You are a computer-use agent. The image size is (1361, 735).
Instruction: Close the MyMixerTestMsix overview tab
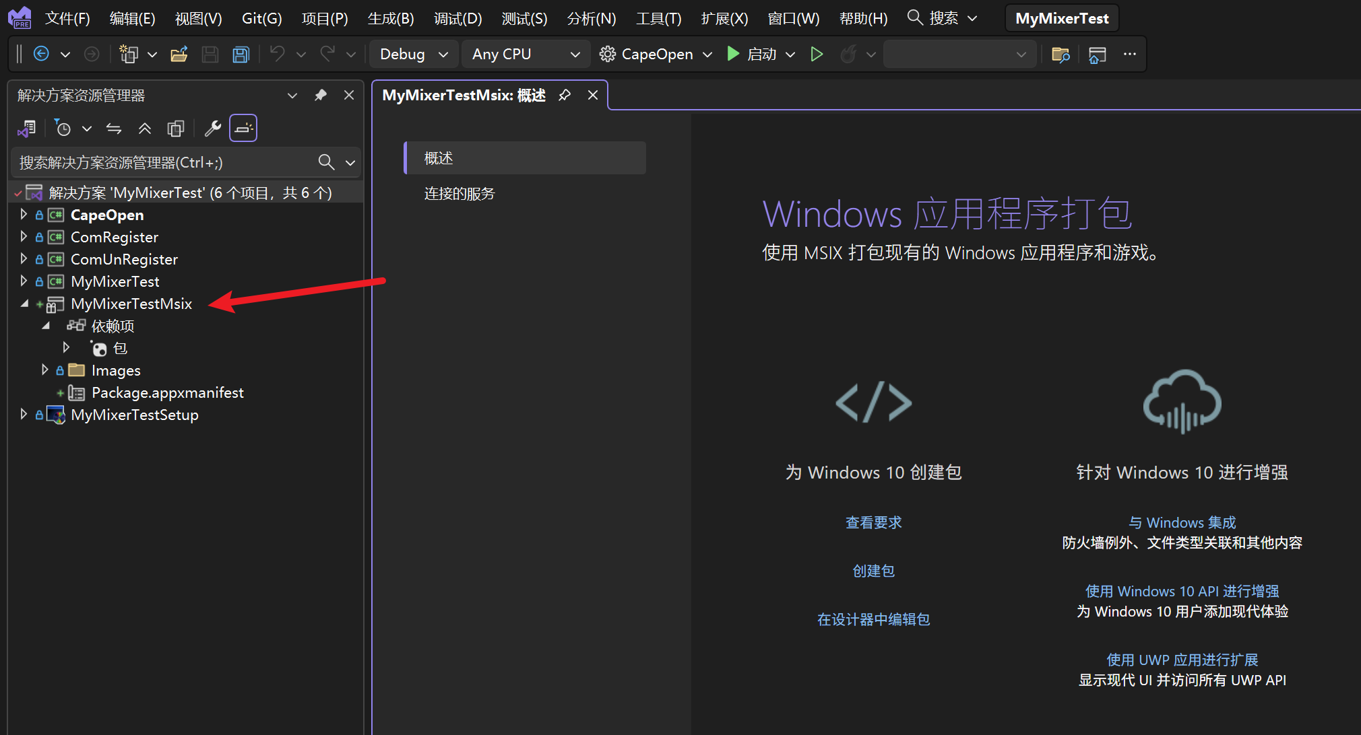[x=593, y=95]
